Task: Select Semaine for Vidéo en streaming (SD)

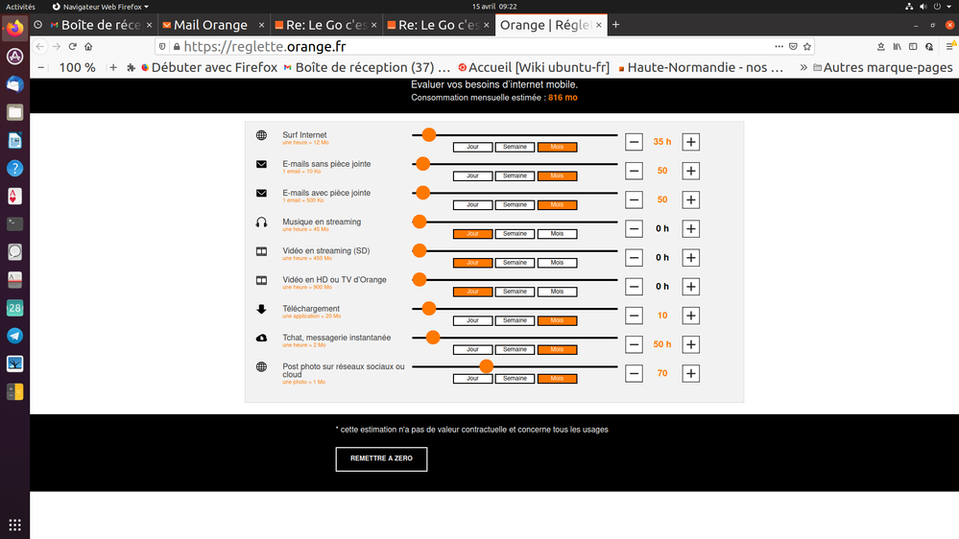Action: [515, 263]
